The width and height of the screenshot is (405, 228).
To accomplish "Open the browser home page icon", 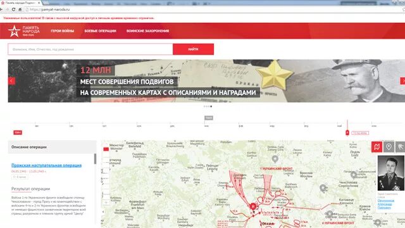I will tap(20, 9).
